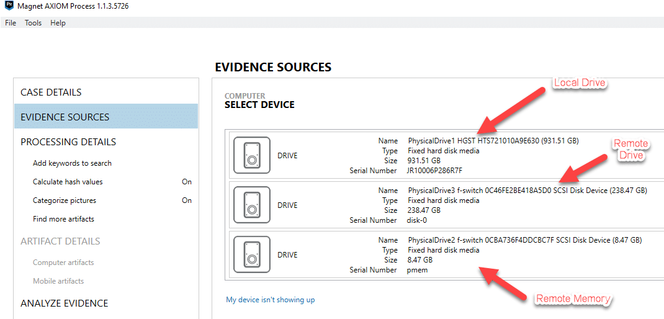Screen dimensions: 664x319
Task: Click PhysicalDrive1 HGST HTS721010A9E630 name text
Action: pos(493,141)
